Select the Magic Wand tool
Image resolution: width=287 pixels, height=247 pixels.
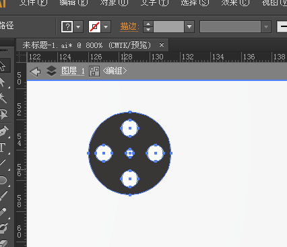[3, 98]
